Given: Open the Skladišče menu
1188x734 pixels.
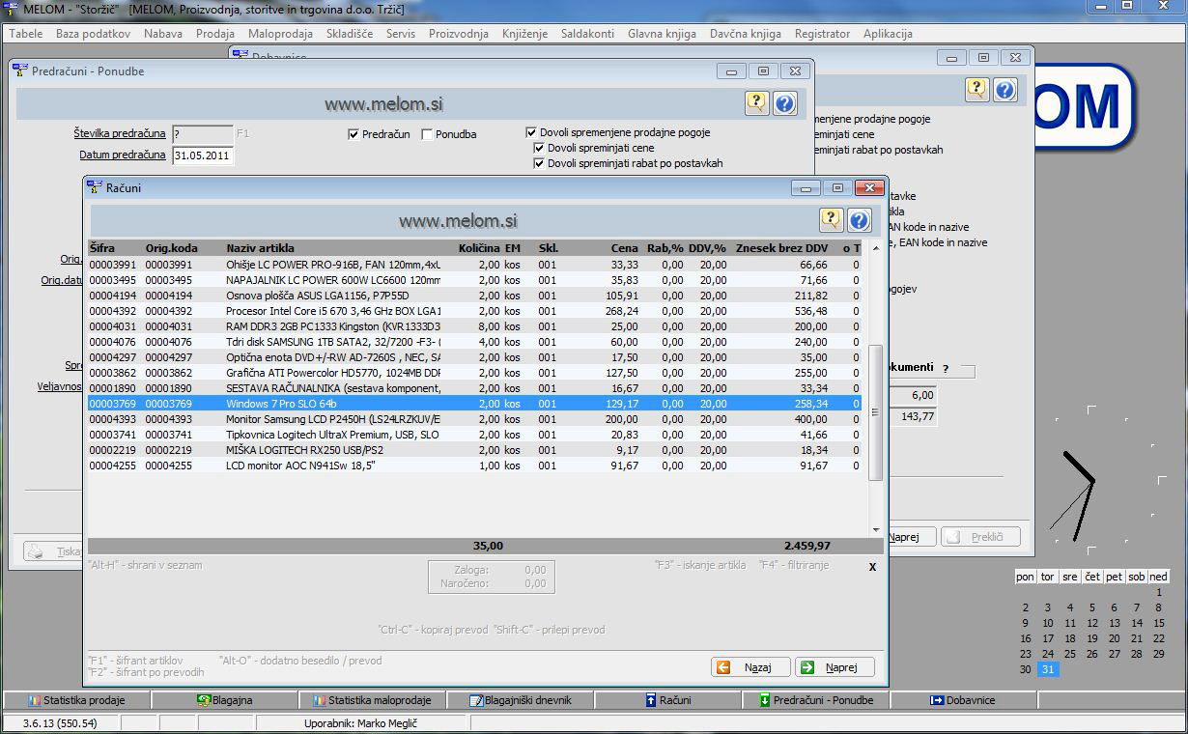Looking at the screenshot, I should [350, 34].
